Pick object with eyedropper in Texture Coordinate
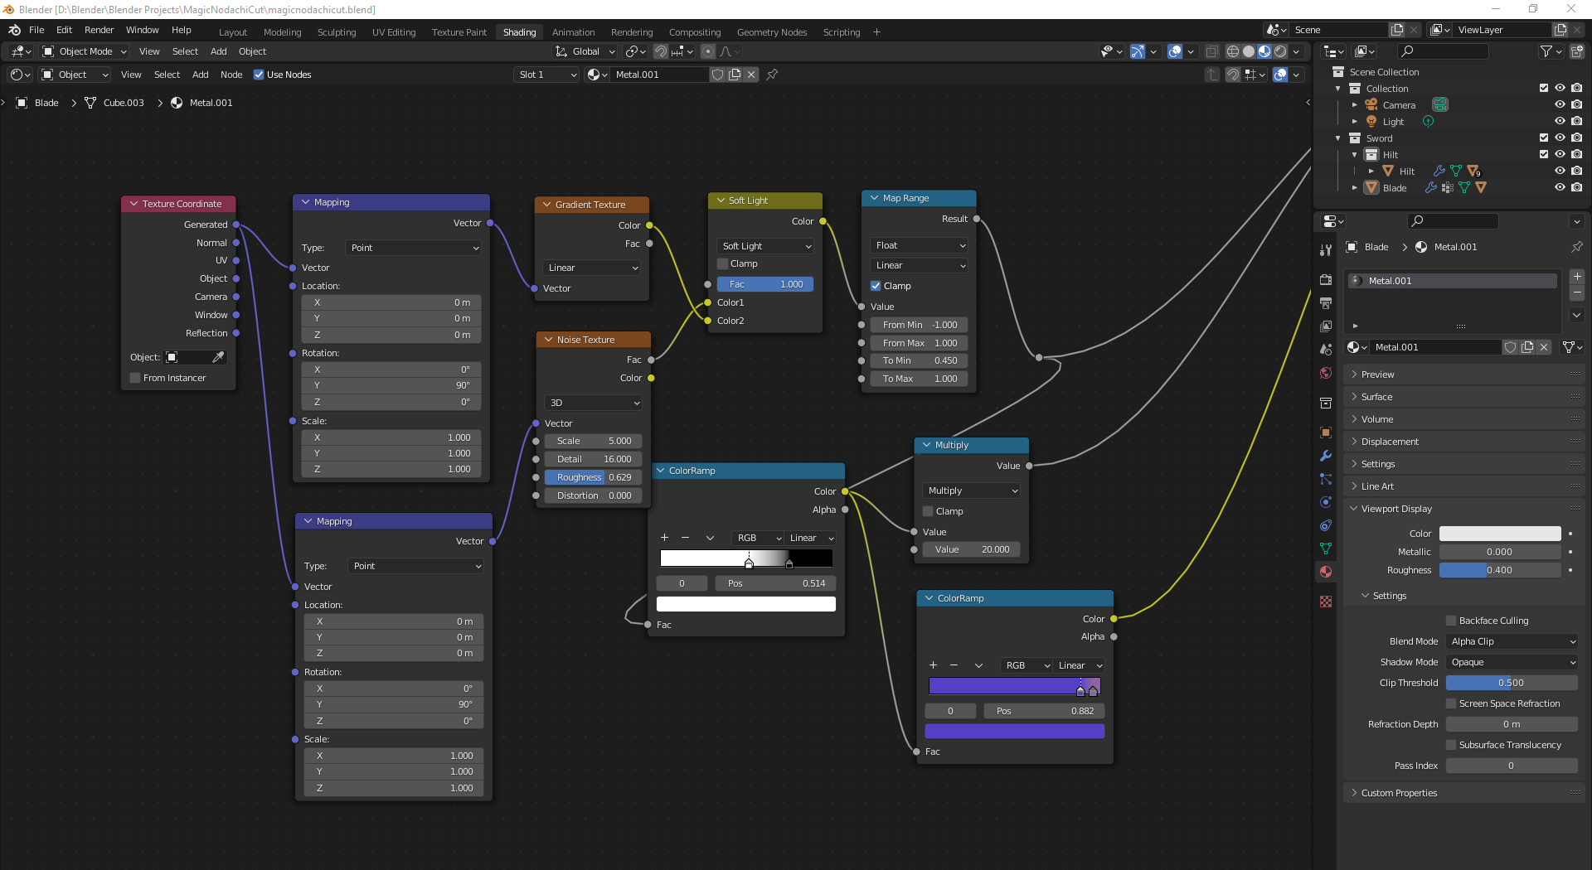The image size is (1592, 870). tap(218, 357)
